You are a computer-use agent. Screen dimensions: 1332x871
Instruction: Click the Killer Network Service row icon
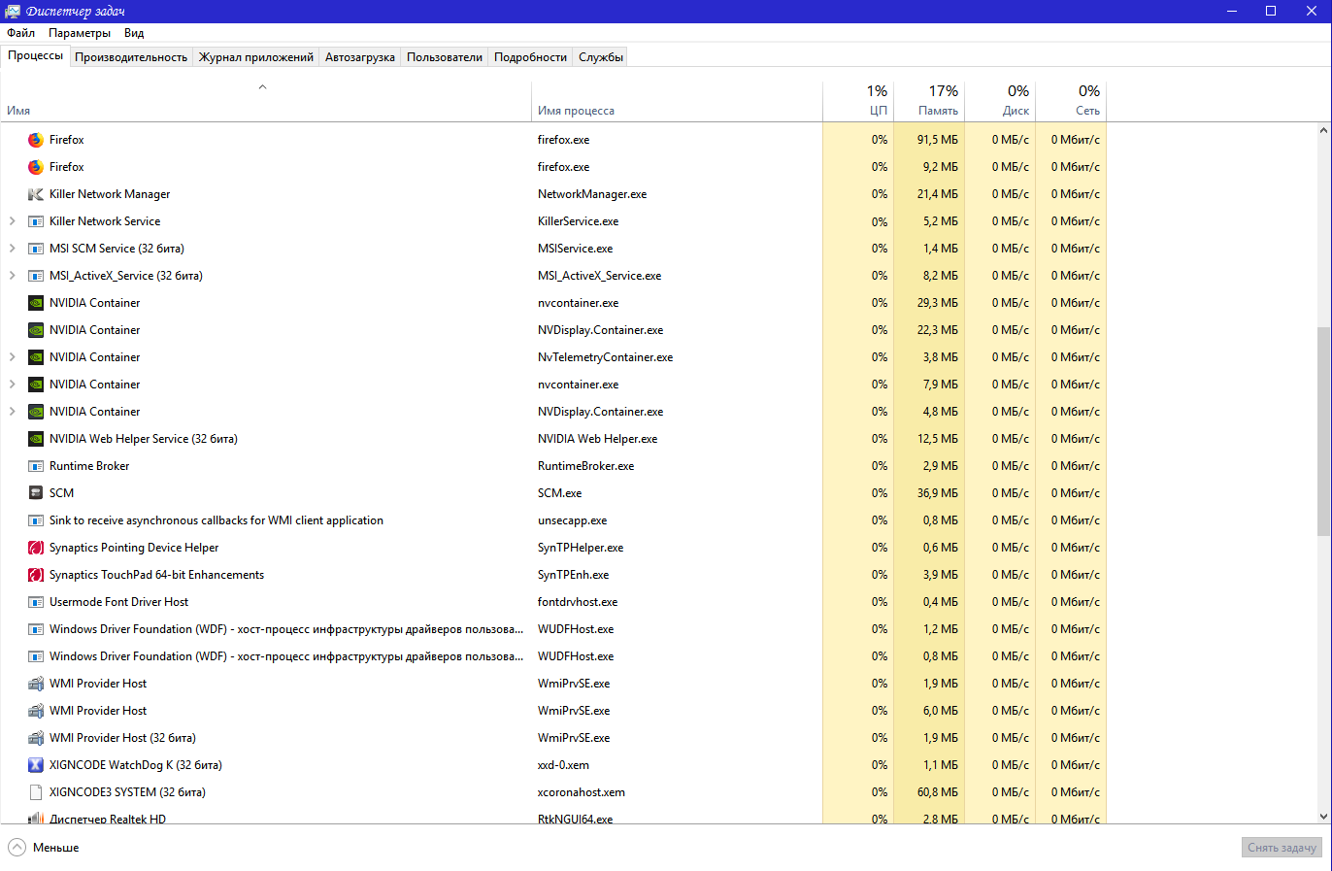click(36, 221)
